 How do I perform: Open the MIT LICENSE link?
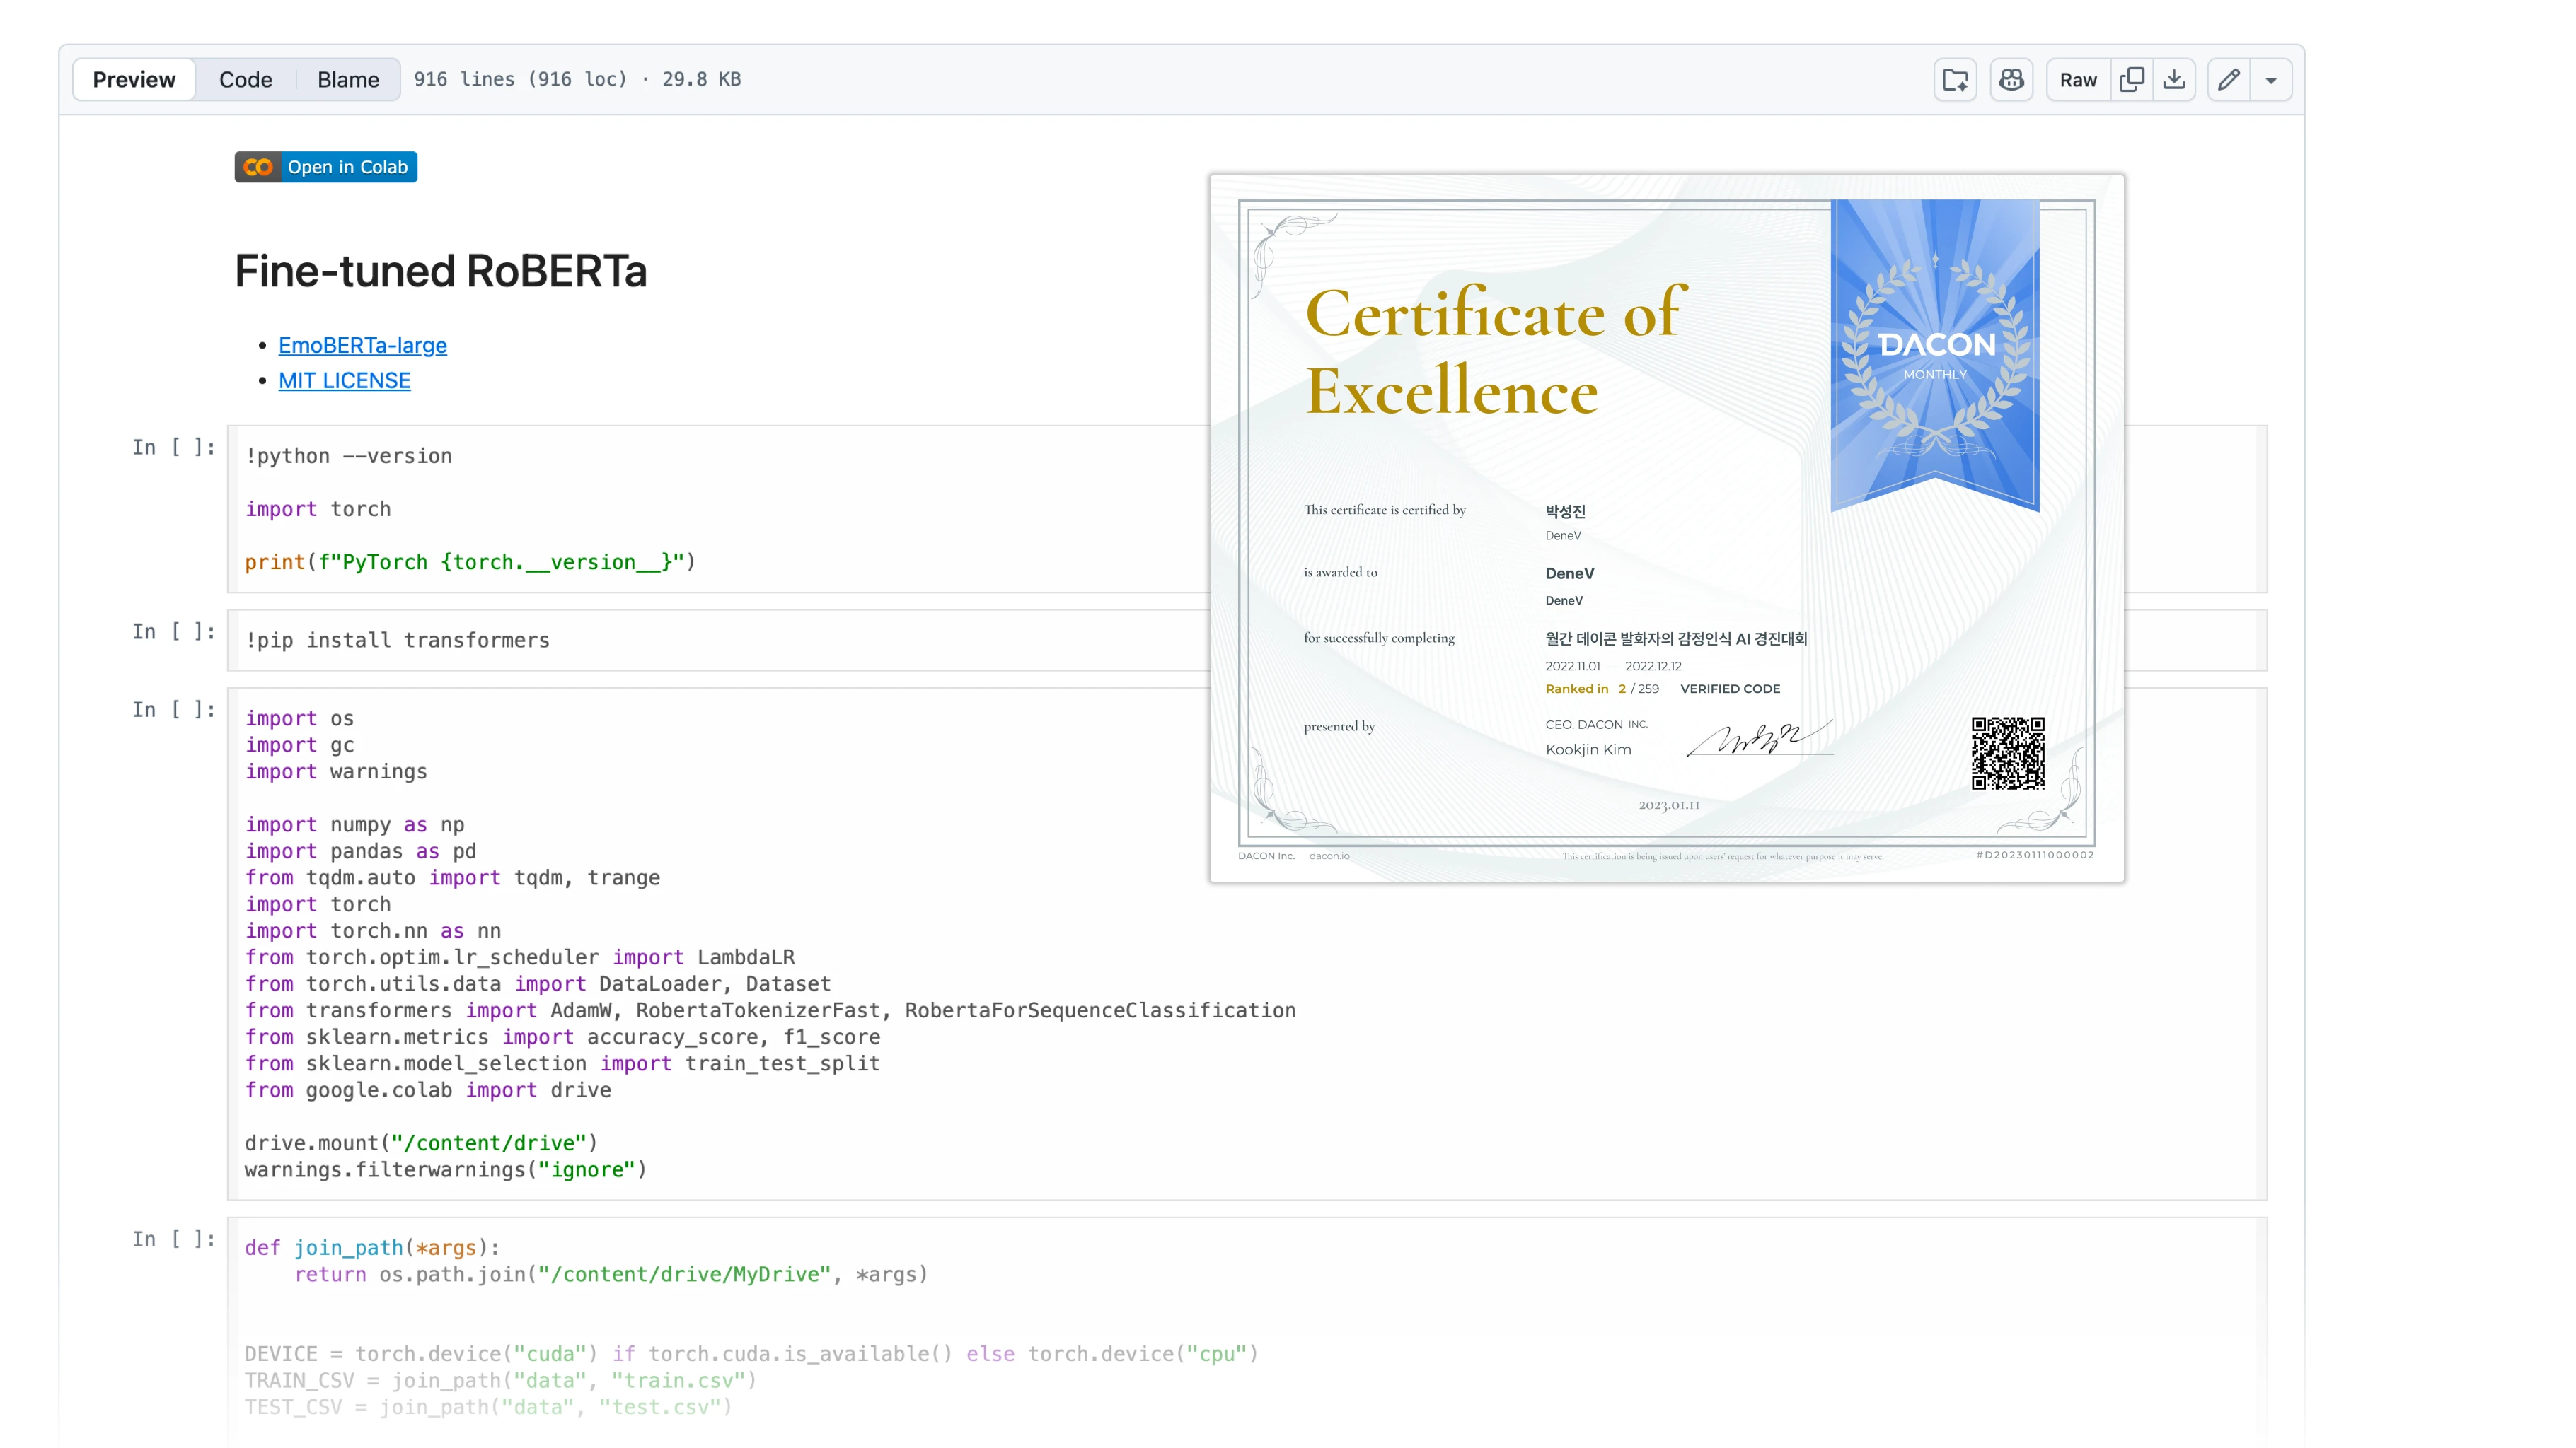point(344,381)
